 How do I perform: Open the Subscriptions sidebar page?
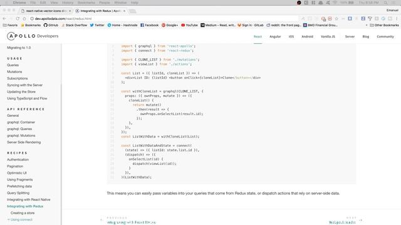coord(18,78)
